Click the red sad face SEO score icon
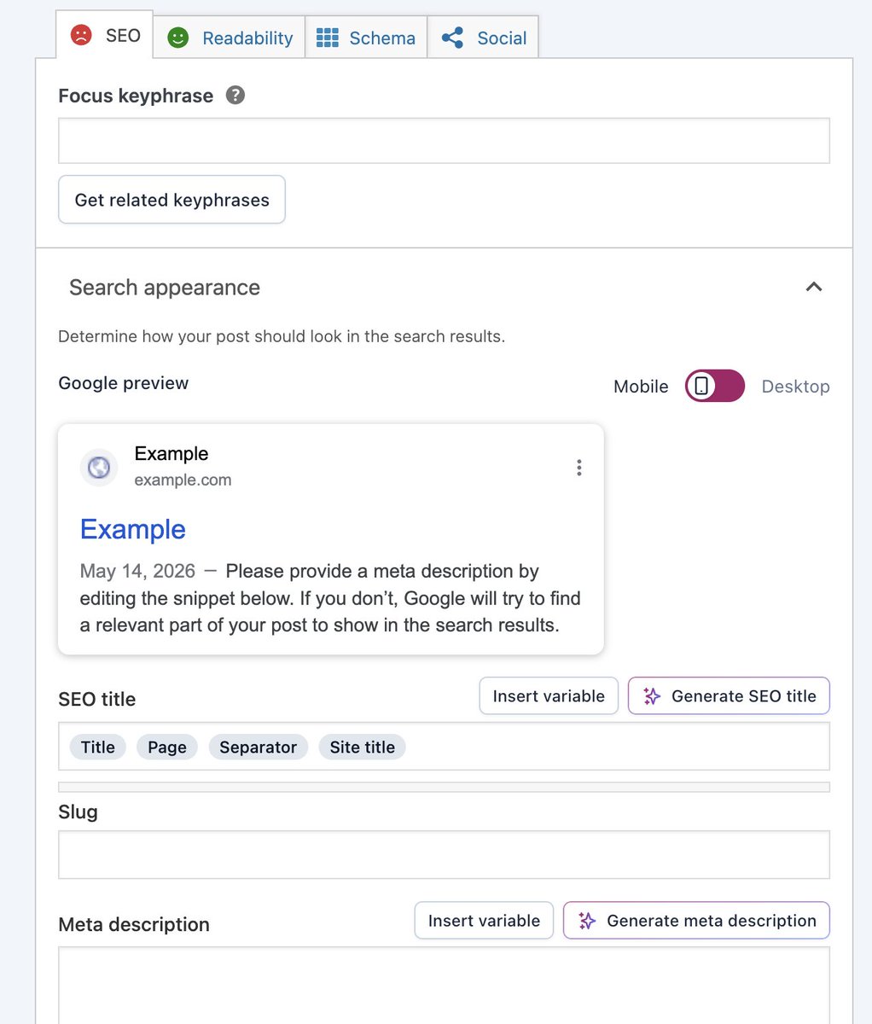Screen dimensions: 872x1024 pyautogui.click(x=81, y=35)
